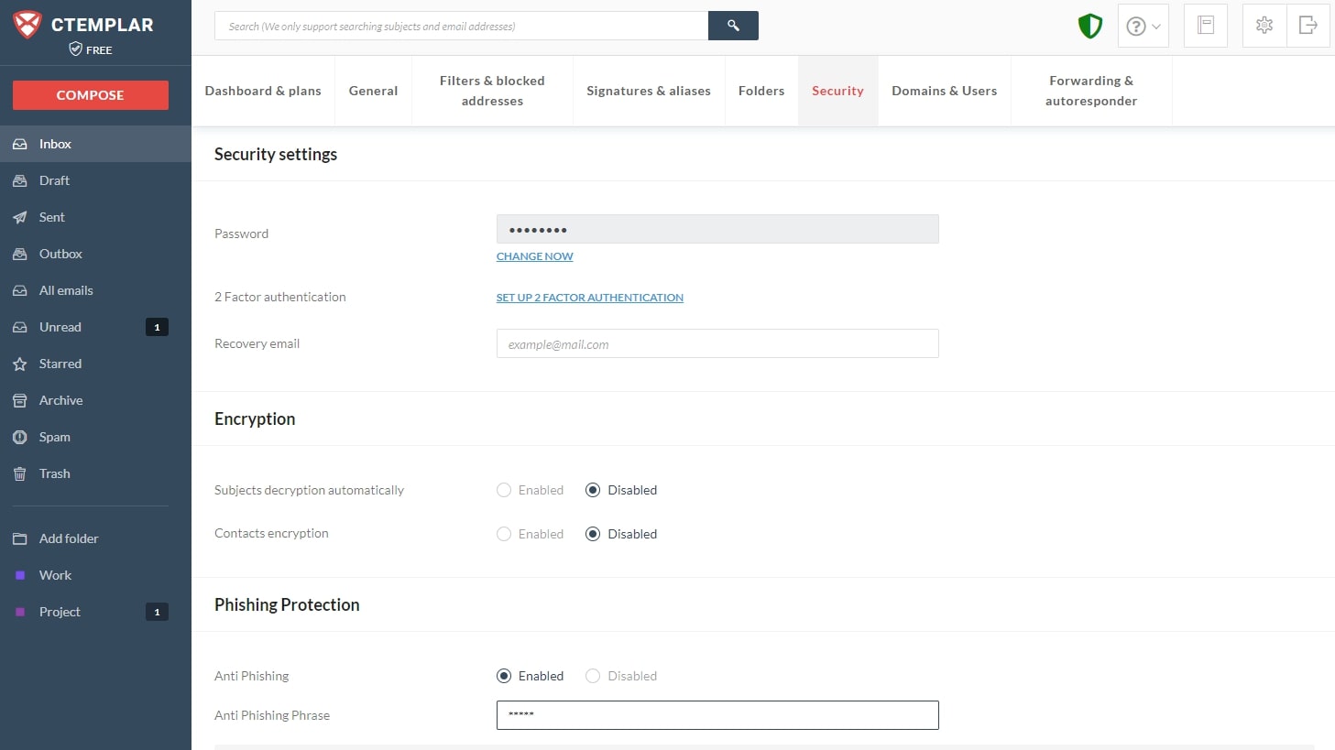Click the CHANGE NOW password link
Image resolution: width=1335 pixels, height=750 pixels.
click(535, 256)
